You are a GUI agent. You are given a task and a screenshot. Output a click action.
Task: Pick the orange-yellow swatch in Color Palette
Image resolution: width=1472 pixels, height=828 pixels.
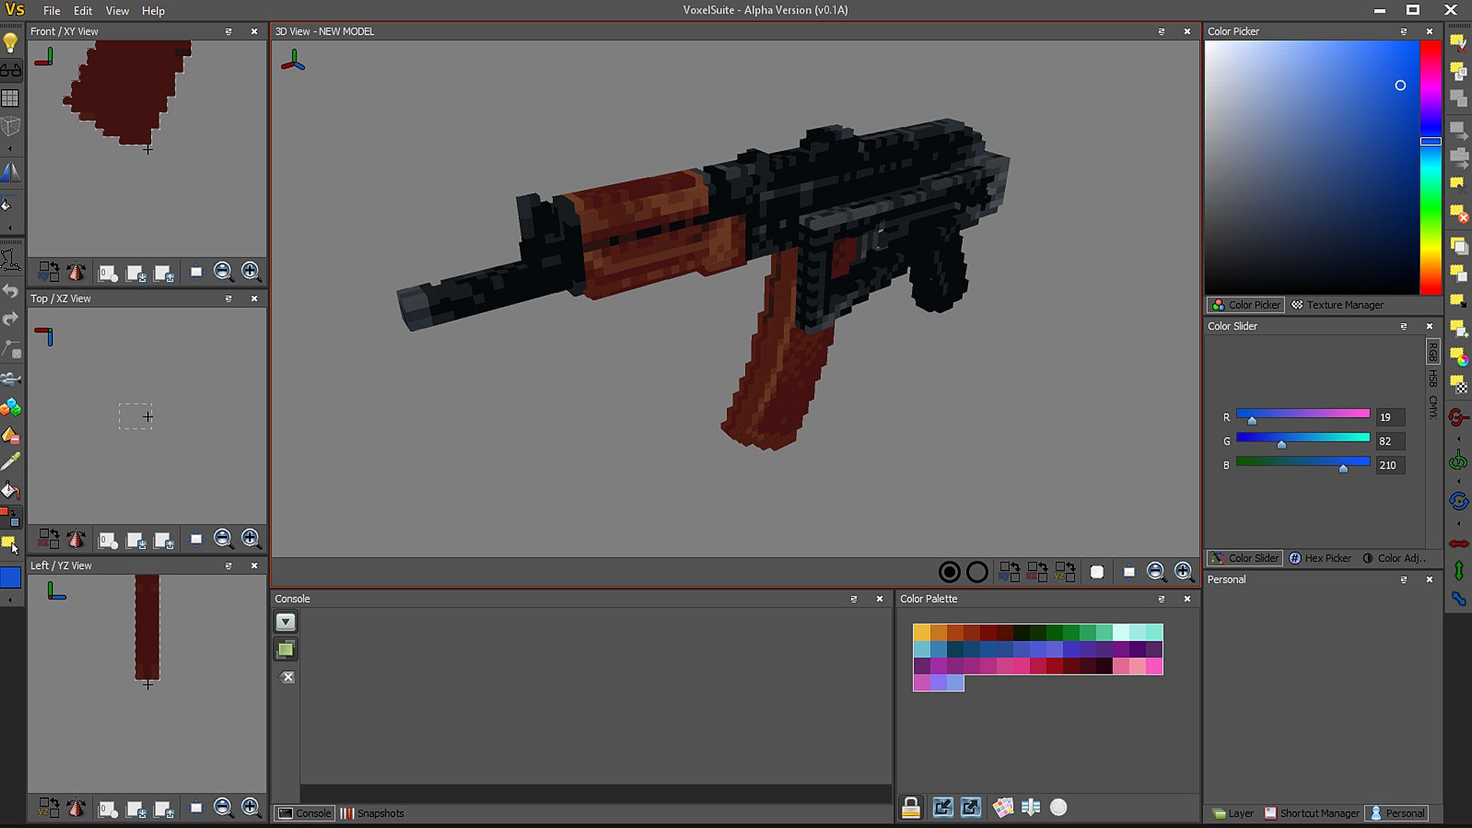click(922, 632)
